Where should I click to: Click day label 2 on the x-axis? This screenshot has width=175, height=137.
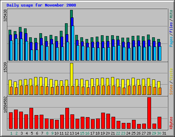16,133
